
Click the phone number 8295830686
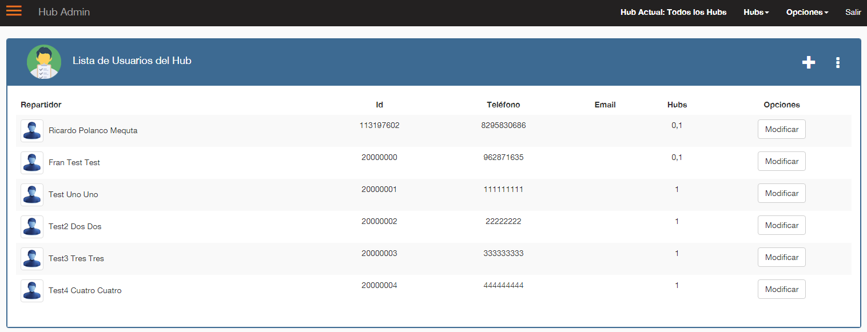(x=503, y=125)
